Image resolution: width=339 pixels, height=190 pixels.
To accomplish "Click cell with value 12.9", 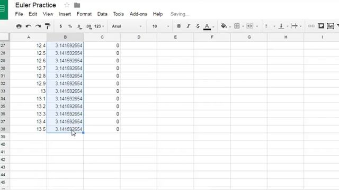I will coord(28,83).
